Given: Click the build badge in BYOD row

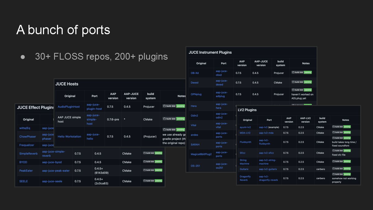Looking at the screenshot, I should [153, 162].
